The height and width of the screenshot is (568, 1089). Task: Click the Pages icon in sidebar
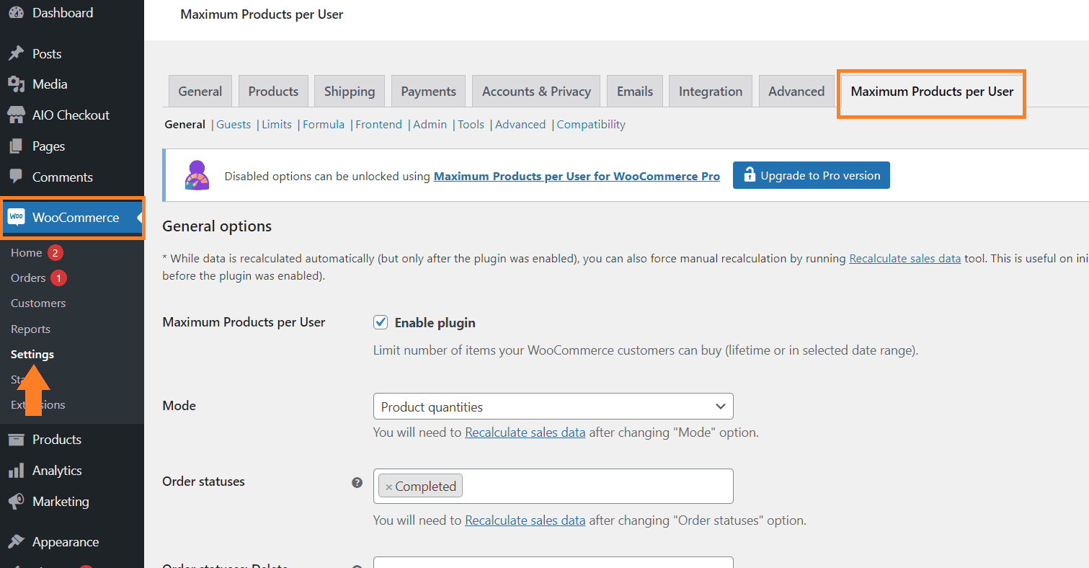[16, 146]
